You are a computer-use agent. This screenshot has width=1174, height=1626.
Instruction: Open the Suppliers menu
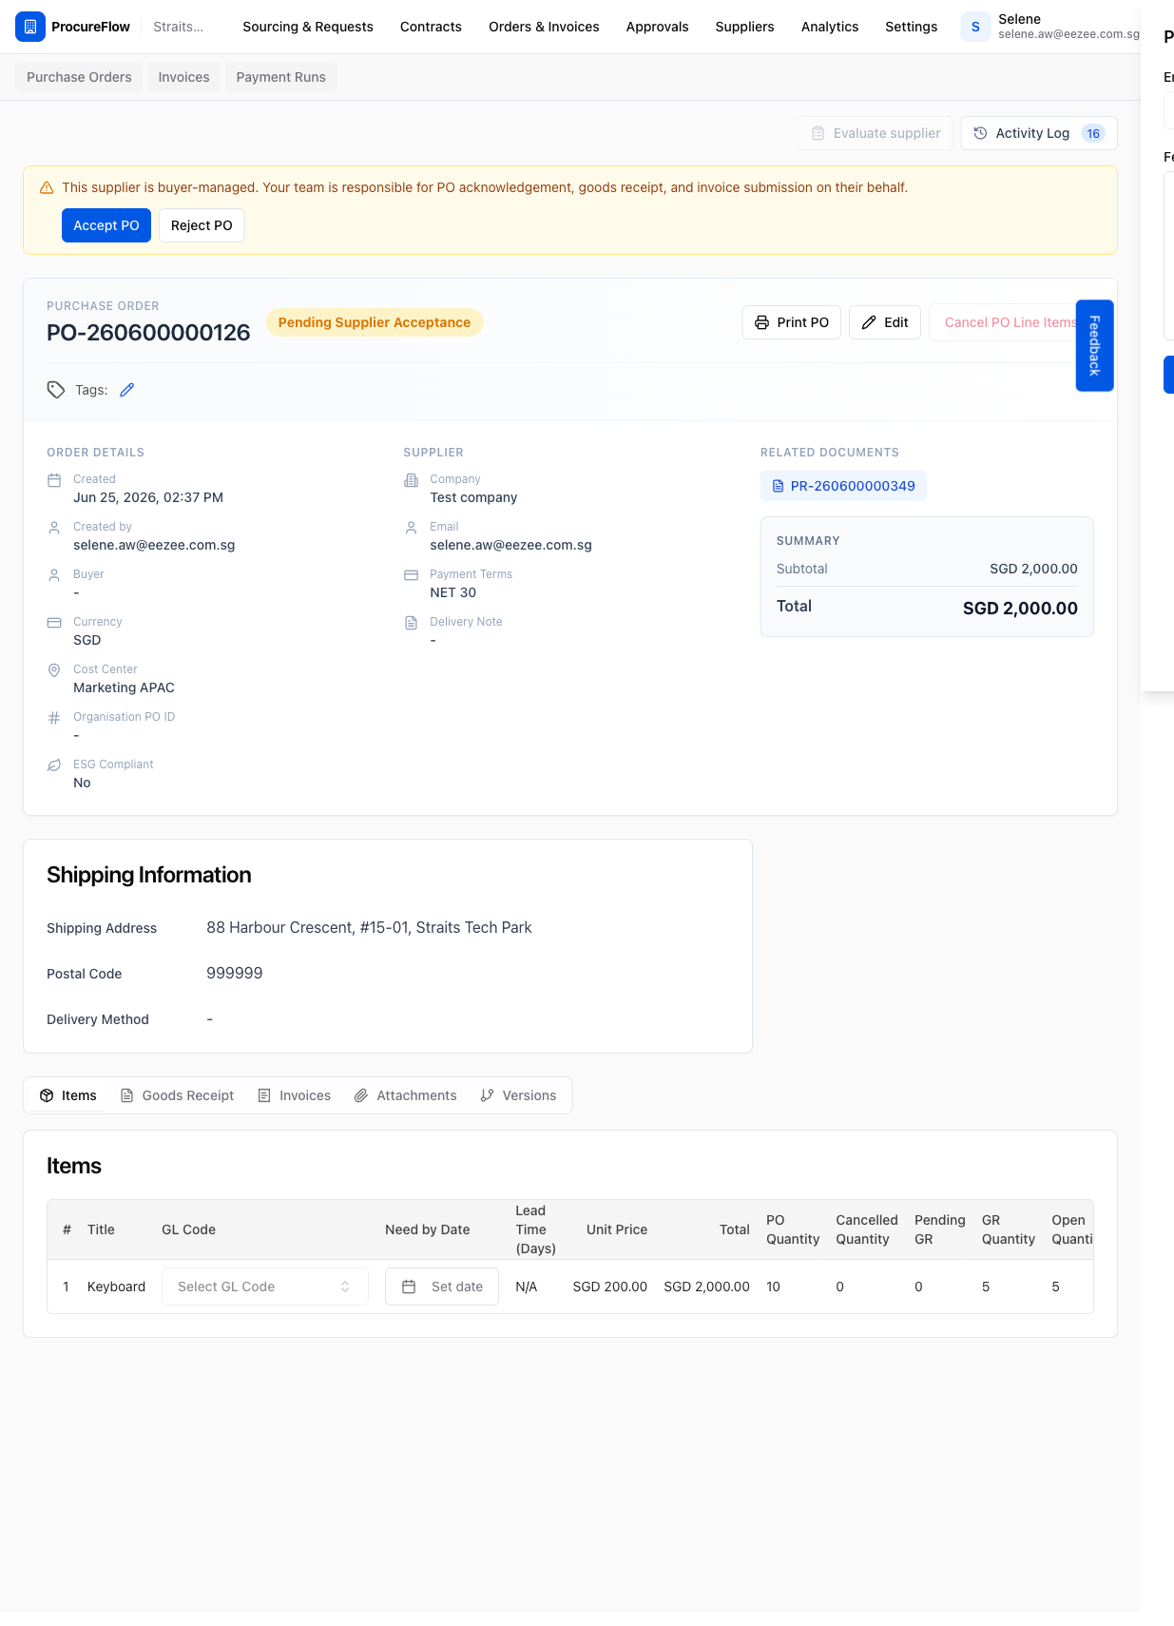[744, 27]
